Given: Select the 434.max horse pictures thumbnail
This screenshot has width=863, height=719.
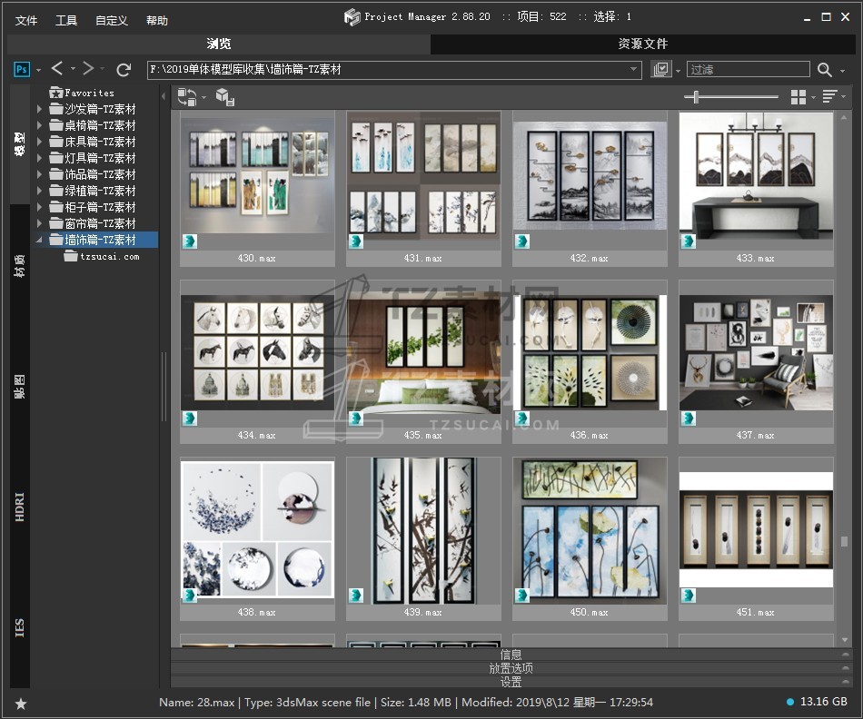Looking at the screenshot, I should coord(257,352).
